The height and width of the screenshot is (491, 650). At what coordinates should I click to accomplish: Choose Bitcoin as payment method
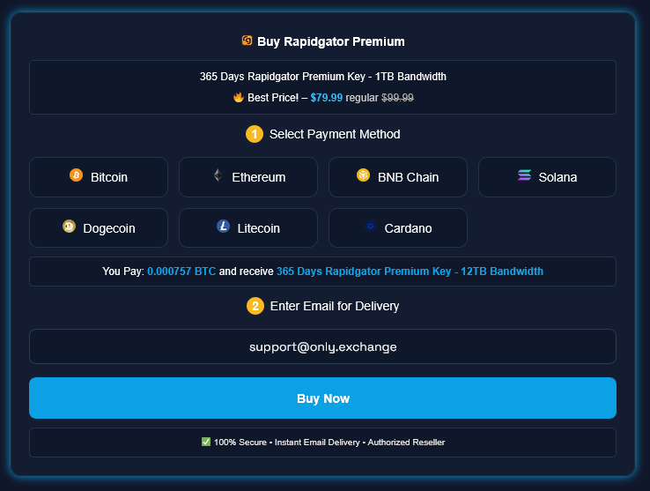pyautogui.click(x=99, y=177)
